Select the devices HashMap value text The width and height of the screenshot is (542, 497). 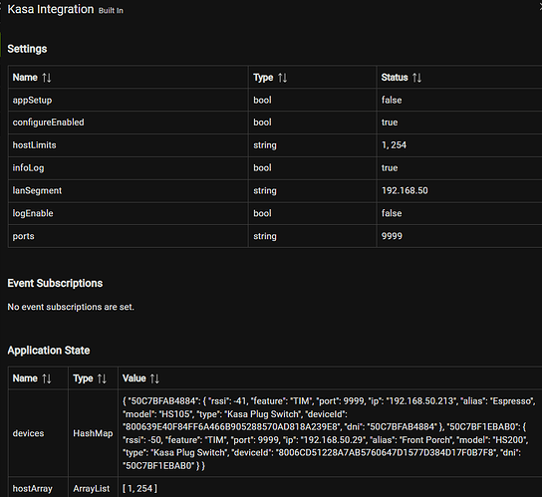click(329, 433)
